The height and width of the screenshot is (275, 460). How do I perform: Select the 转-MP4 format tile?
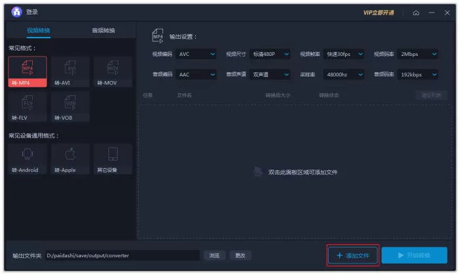(28, 72)
